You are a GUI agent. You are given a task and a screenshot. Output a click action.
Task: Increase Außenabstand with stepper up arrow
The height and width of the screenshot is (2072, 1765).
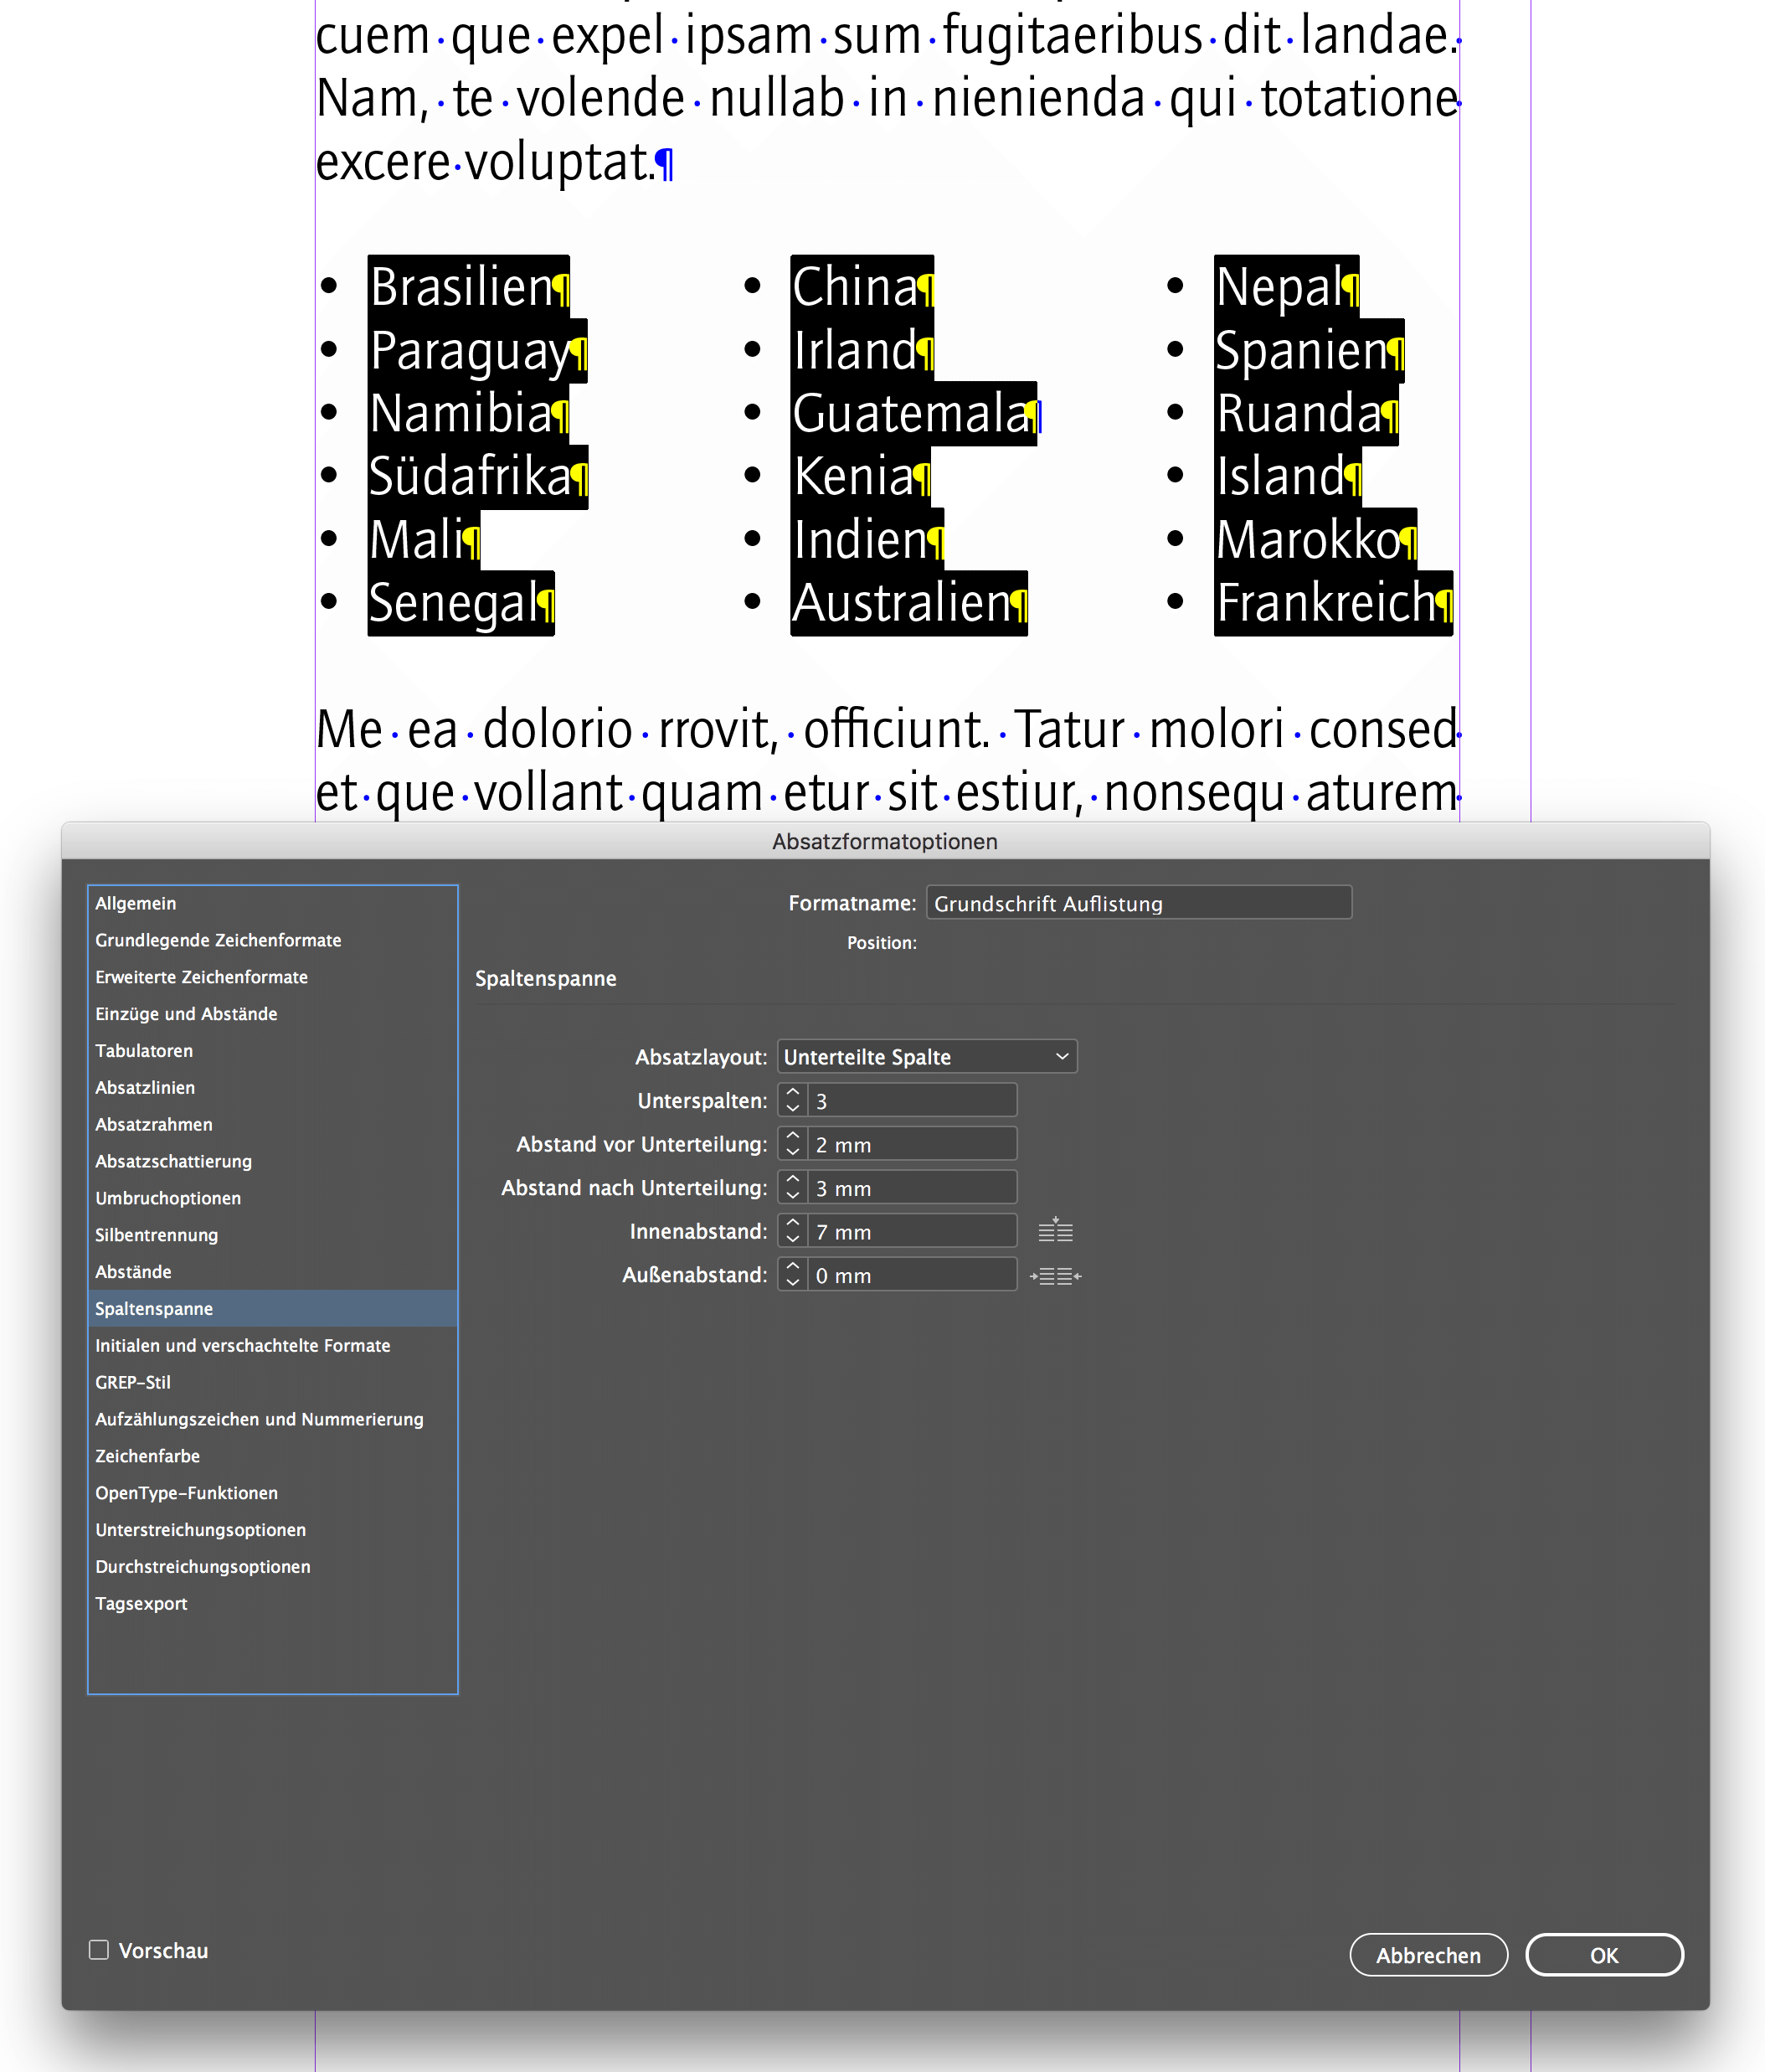point(793,1267)
